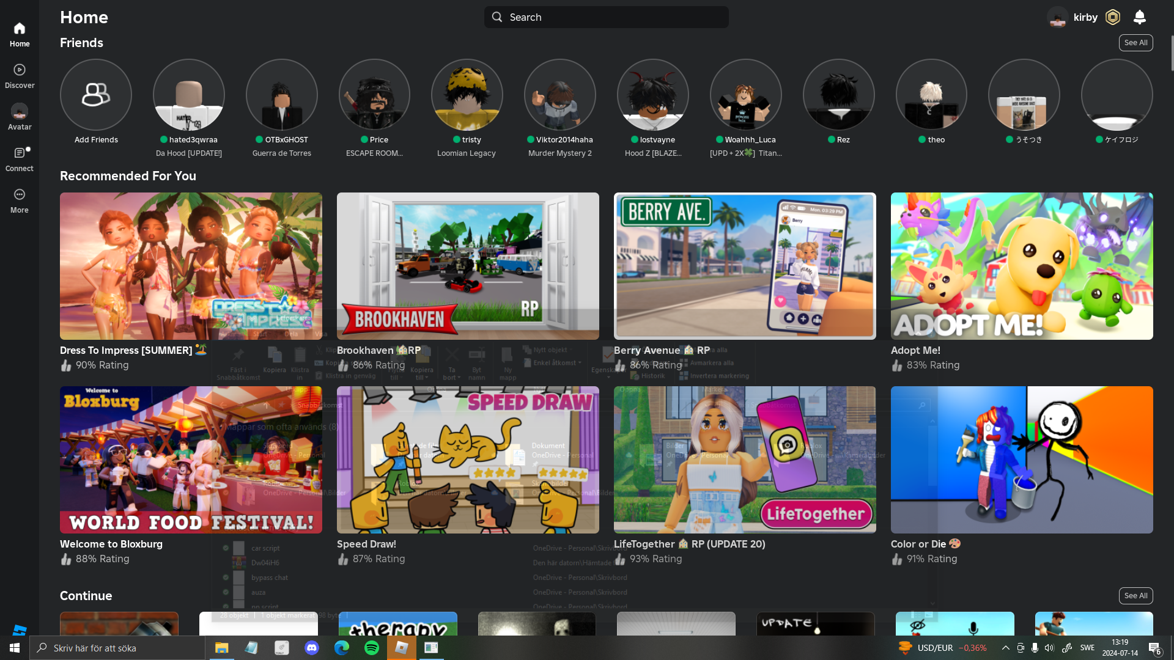
Task: Click the 'Loomian Legacy' status text
Action: coord(467,153)
